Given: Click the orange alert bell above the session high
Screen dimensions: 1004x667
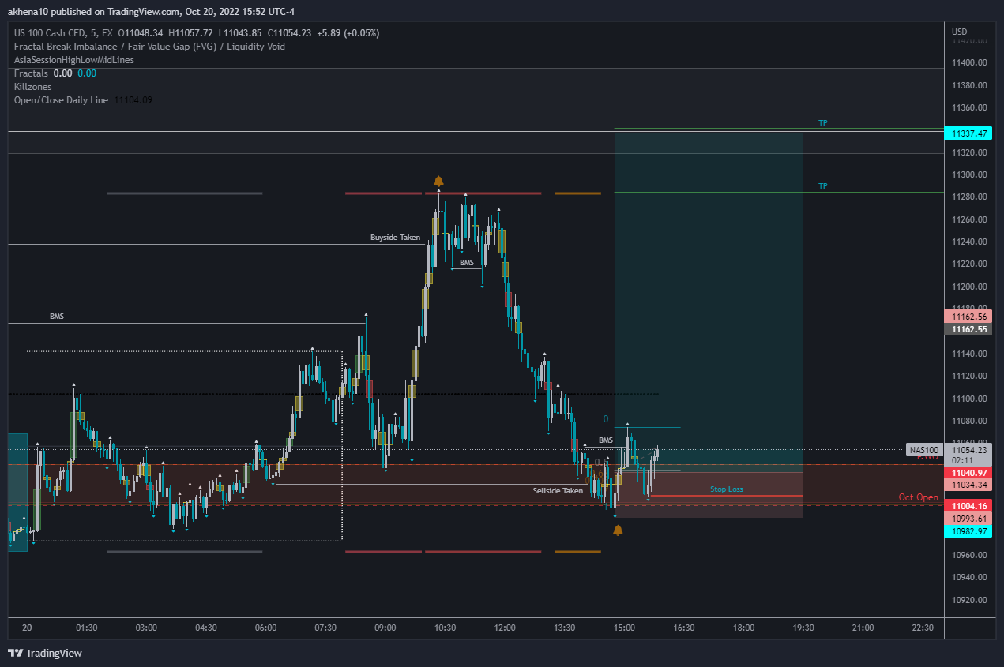Looking at the screenshot, I should coord(438,181).
